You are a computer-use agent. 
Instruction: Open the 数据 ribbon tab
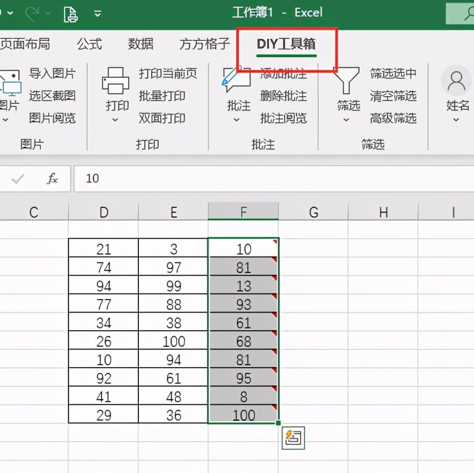tap(141, 44)
